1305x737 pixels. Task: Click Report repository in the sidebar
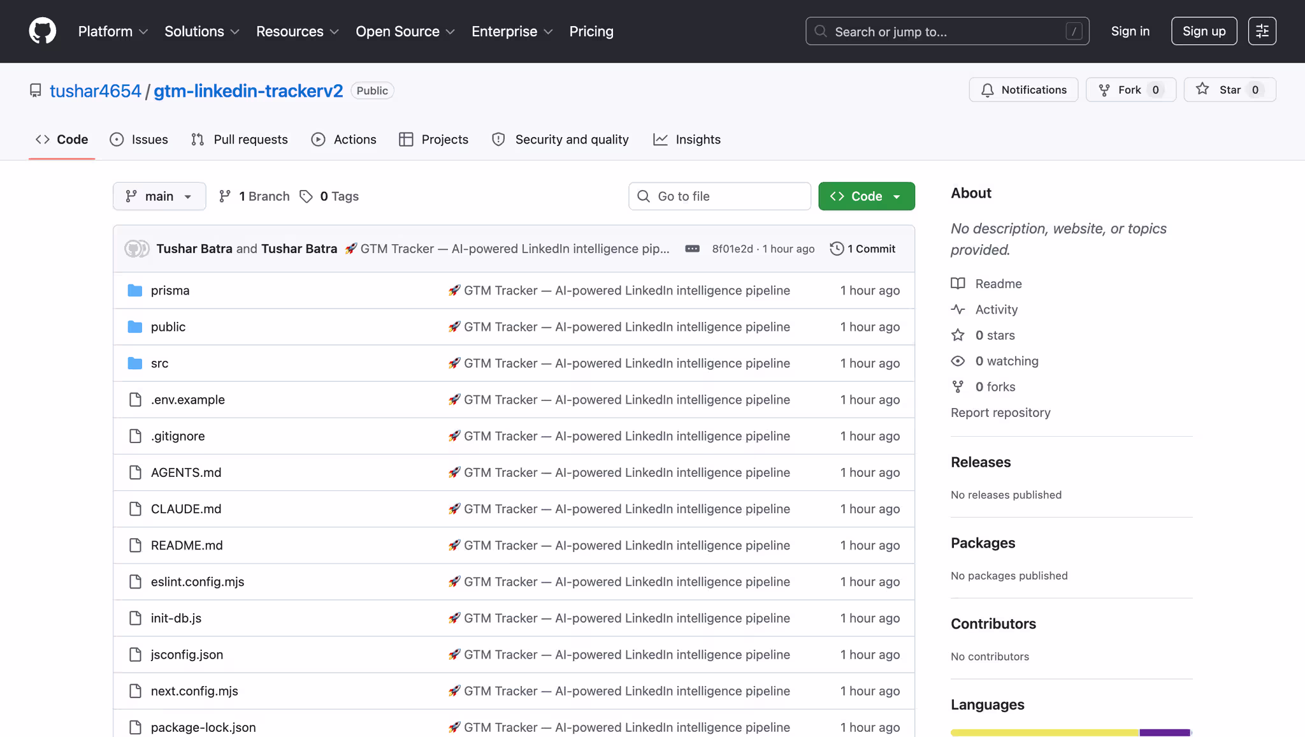coord(1000,412)
